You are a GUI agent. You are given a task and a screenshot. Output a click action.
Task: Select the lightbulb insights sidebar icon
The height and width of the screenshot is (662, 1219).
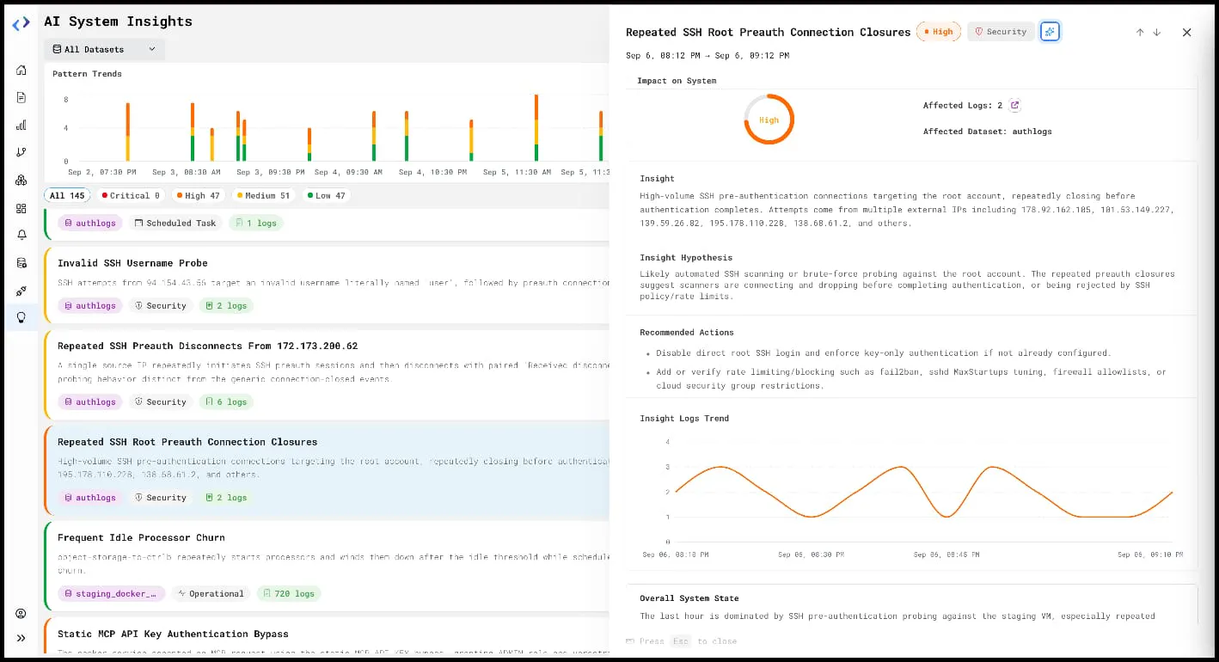click(x=21, y=317)
